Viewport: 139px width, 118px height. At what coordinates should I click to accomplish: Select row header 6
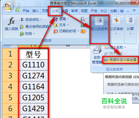(10, 109)
